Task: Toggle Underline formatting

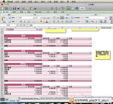Action: coord(29,21)
